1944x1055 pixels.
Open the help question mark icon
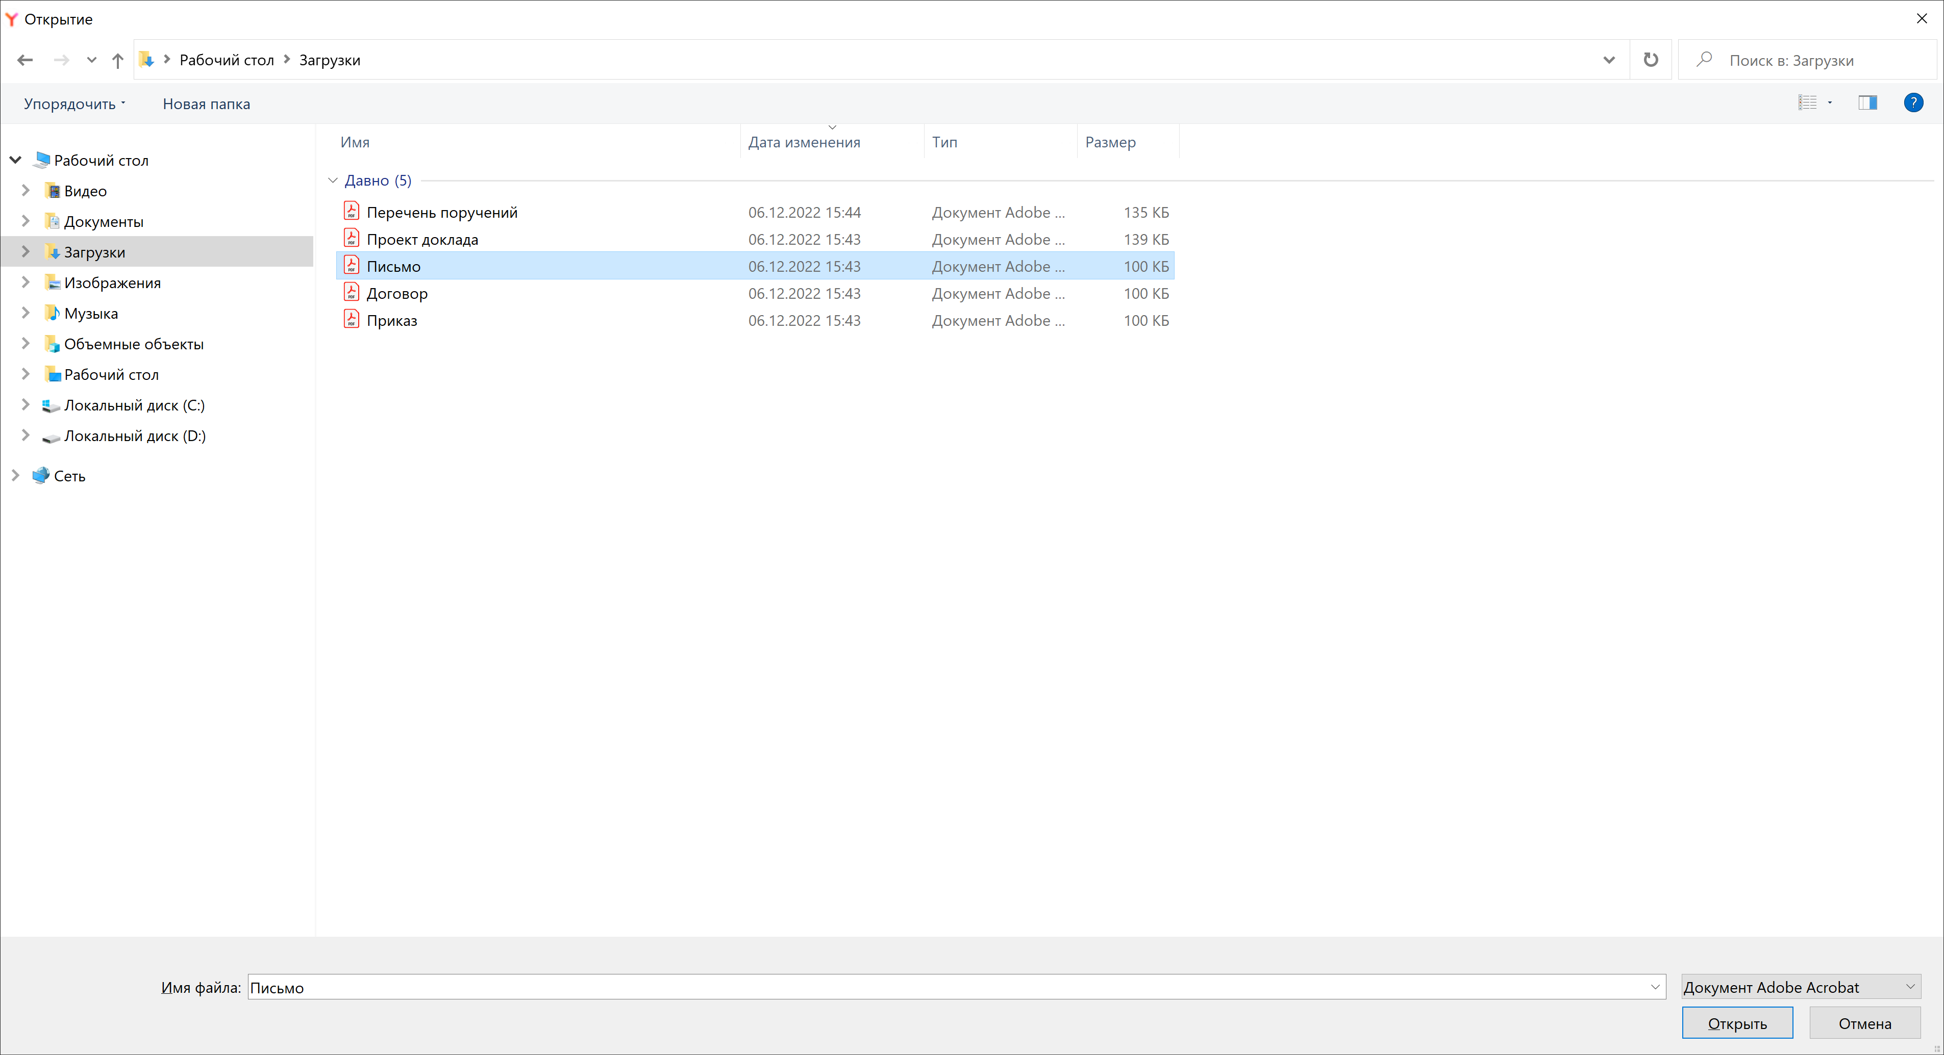1913,102
